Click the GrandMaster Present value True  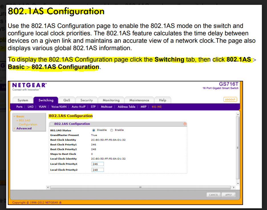click(94, 135)
